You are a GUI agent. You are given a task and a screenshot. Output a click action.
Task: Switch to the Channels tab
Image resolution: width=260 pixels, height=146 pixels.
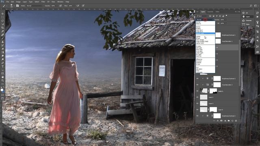pos(210,12)
